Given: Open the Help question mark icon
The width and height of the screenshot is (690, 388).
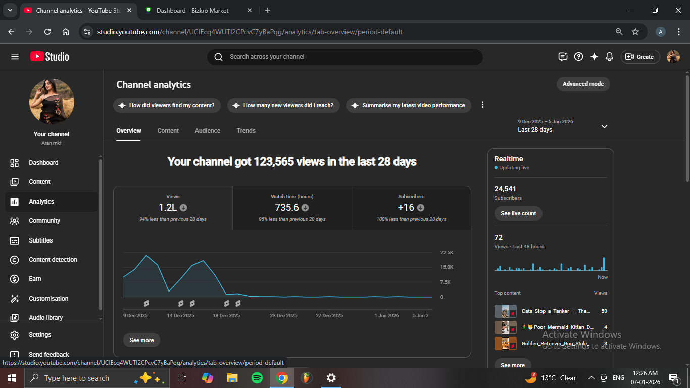Looking at the screenshot, I should click(579, 57).
